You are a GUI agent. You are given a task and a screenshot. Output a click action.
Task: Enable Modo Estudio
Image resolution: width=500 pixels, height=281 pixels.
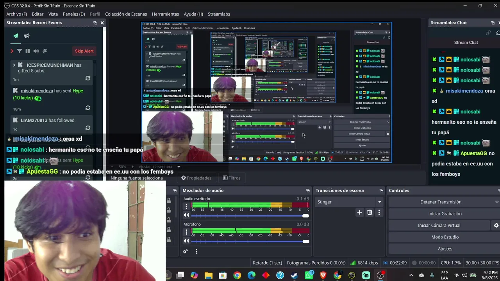click(x=445, y=237)
